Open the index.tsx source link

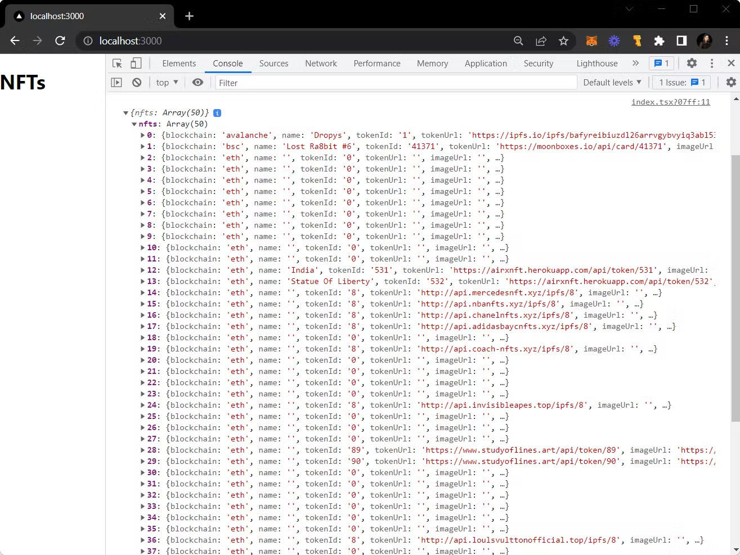[670, 102]
